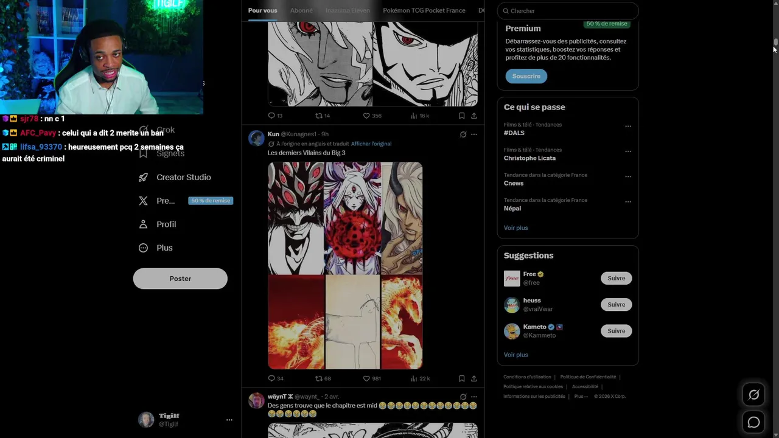This screenshot has width=779, height=438.
Task: Open the #DALS trend
Action: tap(514, 133)
